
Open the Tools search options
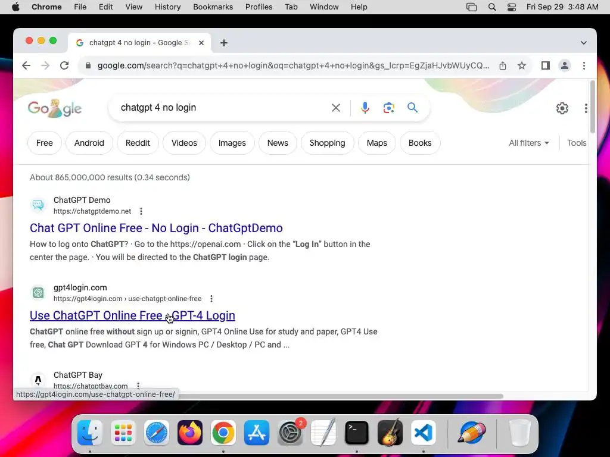(x=577, y=143)
